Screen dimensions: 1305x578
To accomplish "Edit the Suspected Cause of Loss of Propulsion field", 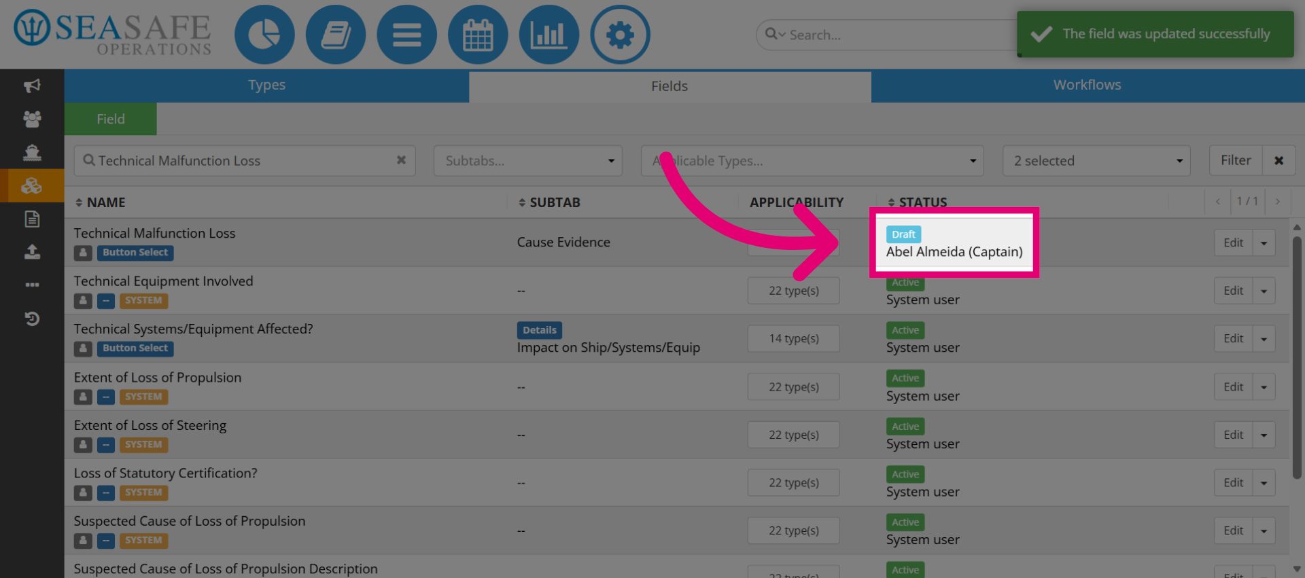I will coord(1233,530).
